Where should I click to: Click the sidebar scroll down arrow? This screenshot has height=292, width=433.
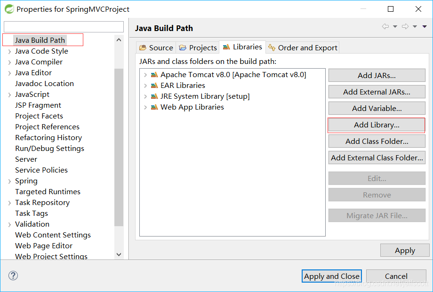[x=119, y=254]
